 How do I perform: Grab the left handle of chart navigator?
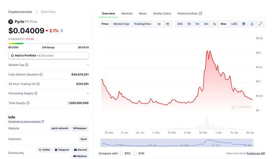click(x=101, y=143)
